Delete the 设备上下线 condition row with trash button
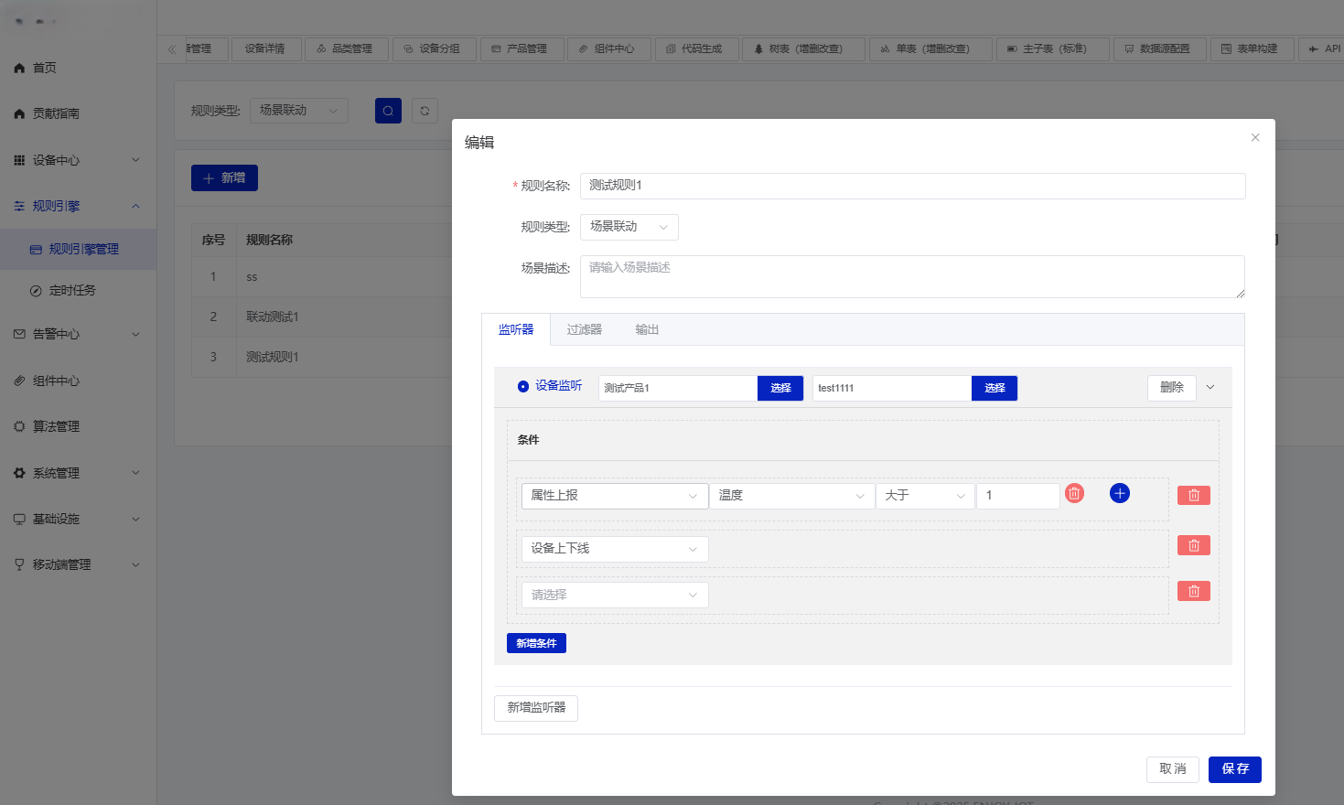 tap(1194, 545)
